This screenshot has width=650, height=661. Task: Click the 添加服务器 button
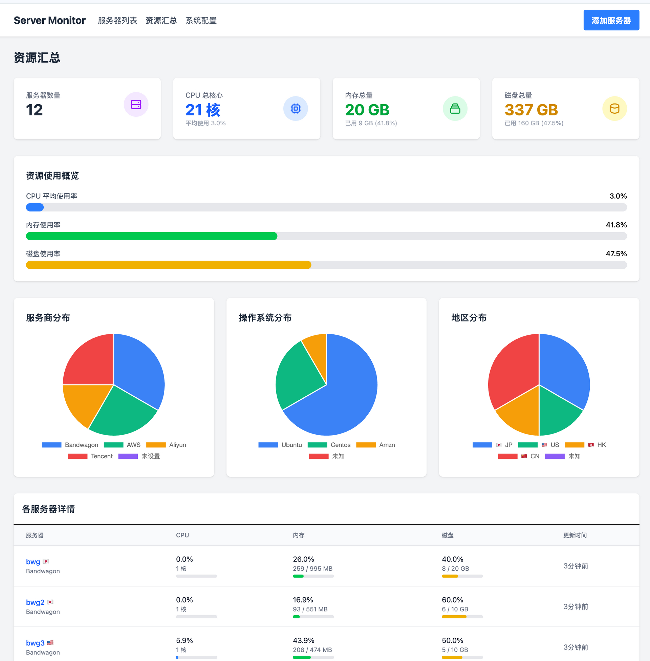[x=611, y=20]
